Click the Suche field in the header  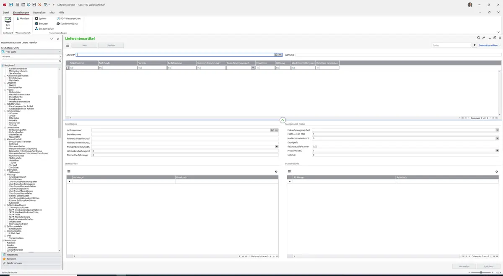click(x=451, y=45)
